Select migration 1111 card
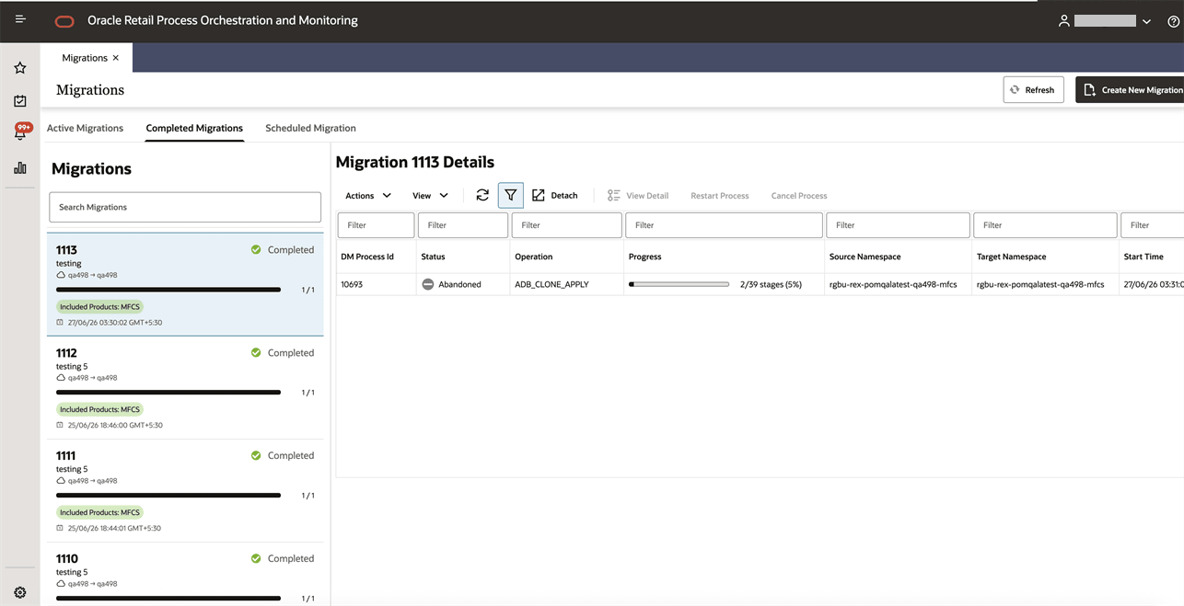 185,490
